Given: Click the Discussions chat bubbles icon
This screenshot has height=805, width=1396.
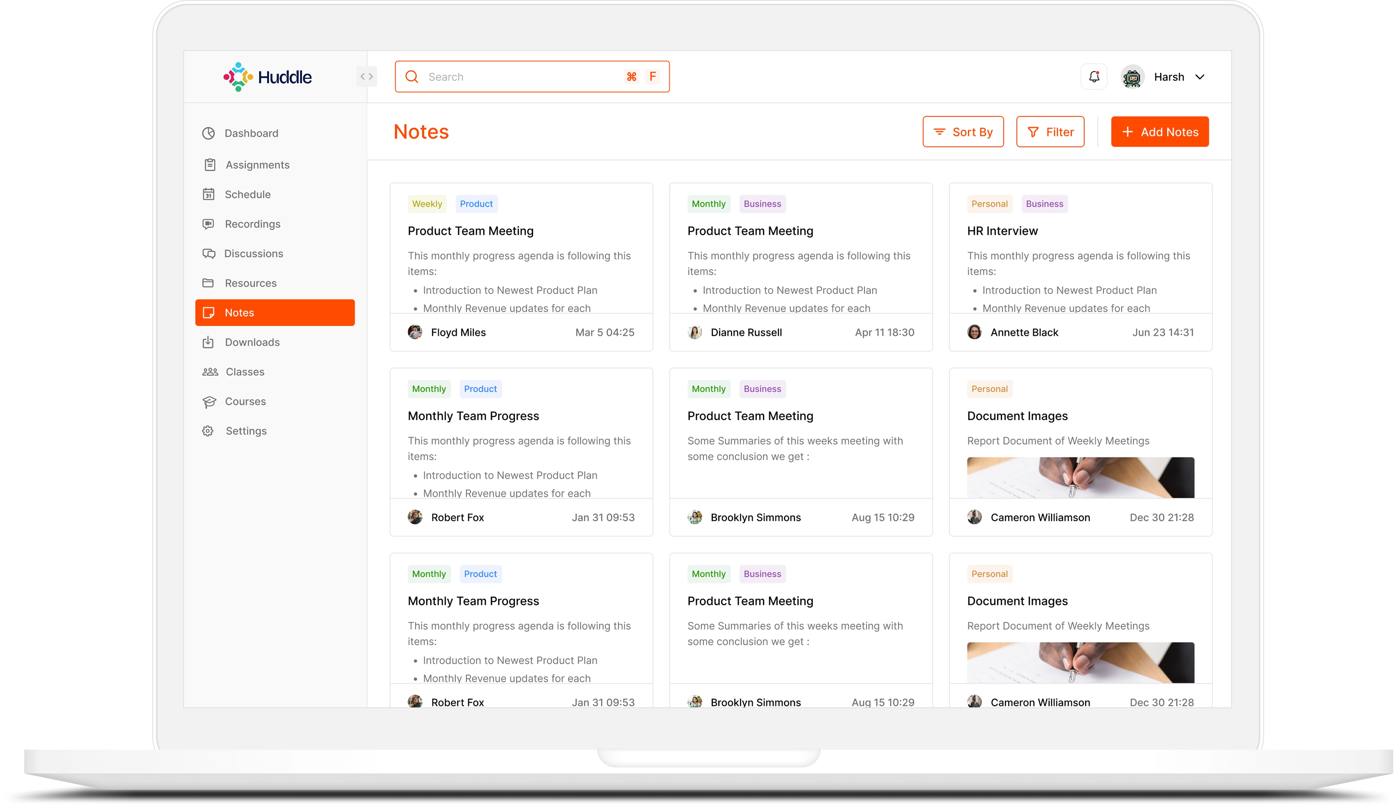Looking at the screenshot, I should 208,254.
